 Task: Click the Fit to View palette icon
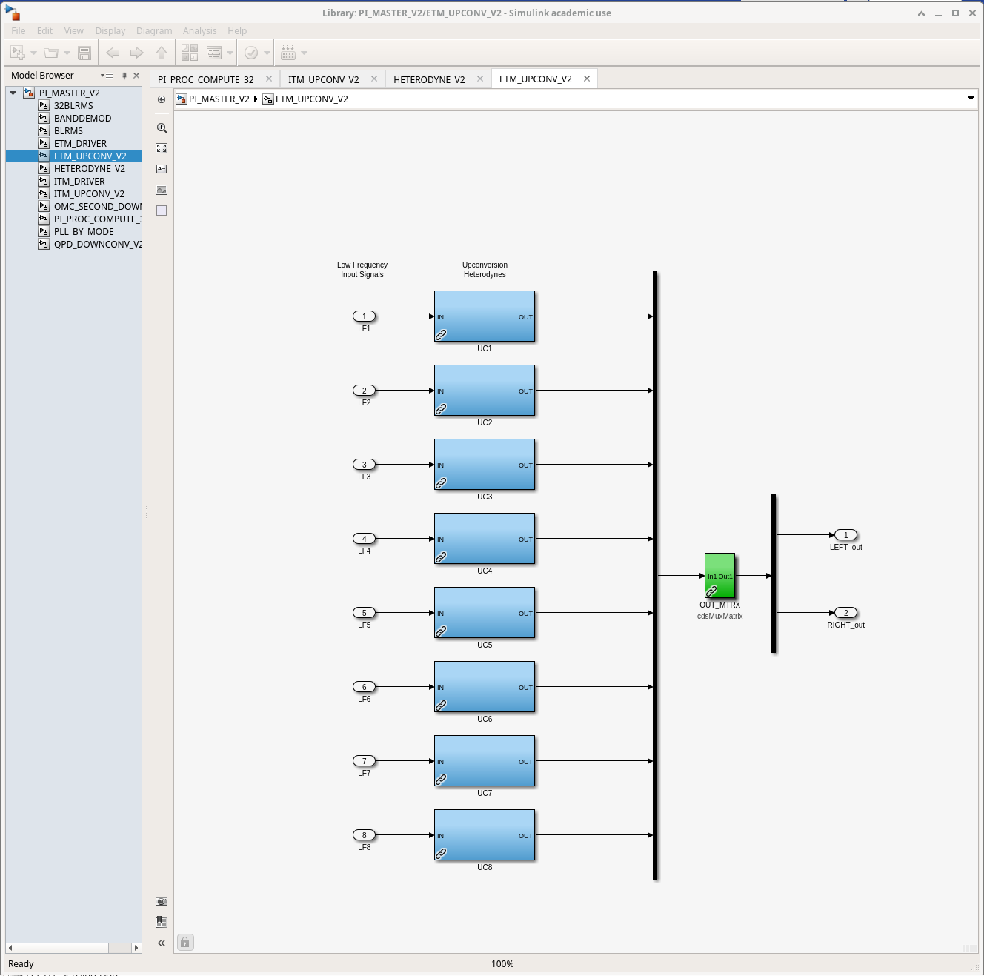(162, 148)
